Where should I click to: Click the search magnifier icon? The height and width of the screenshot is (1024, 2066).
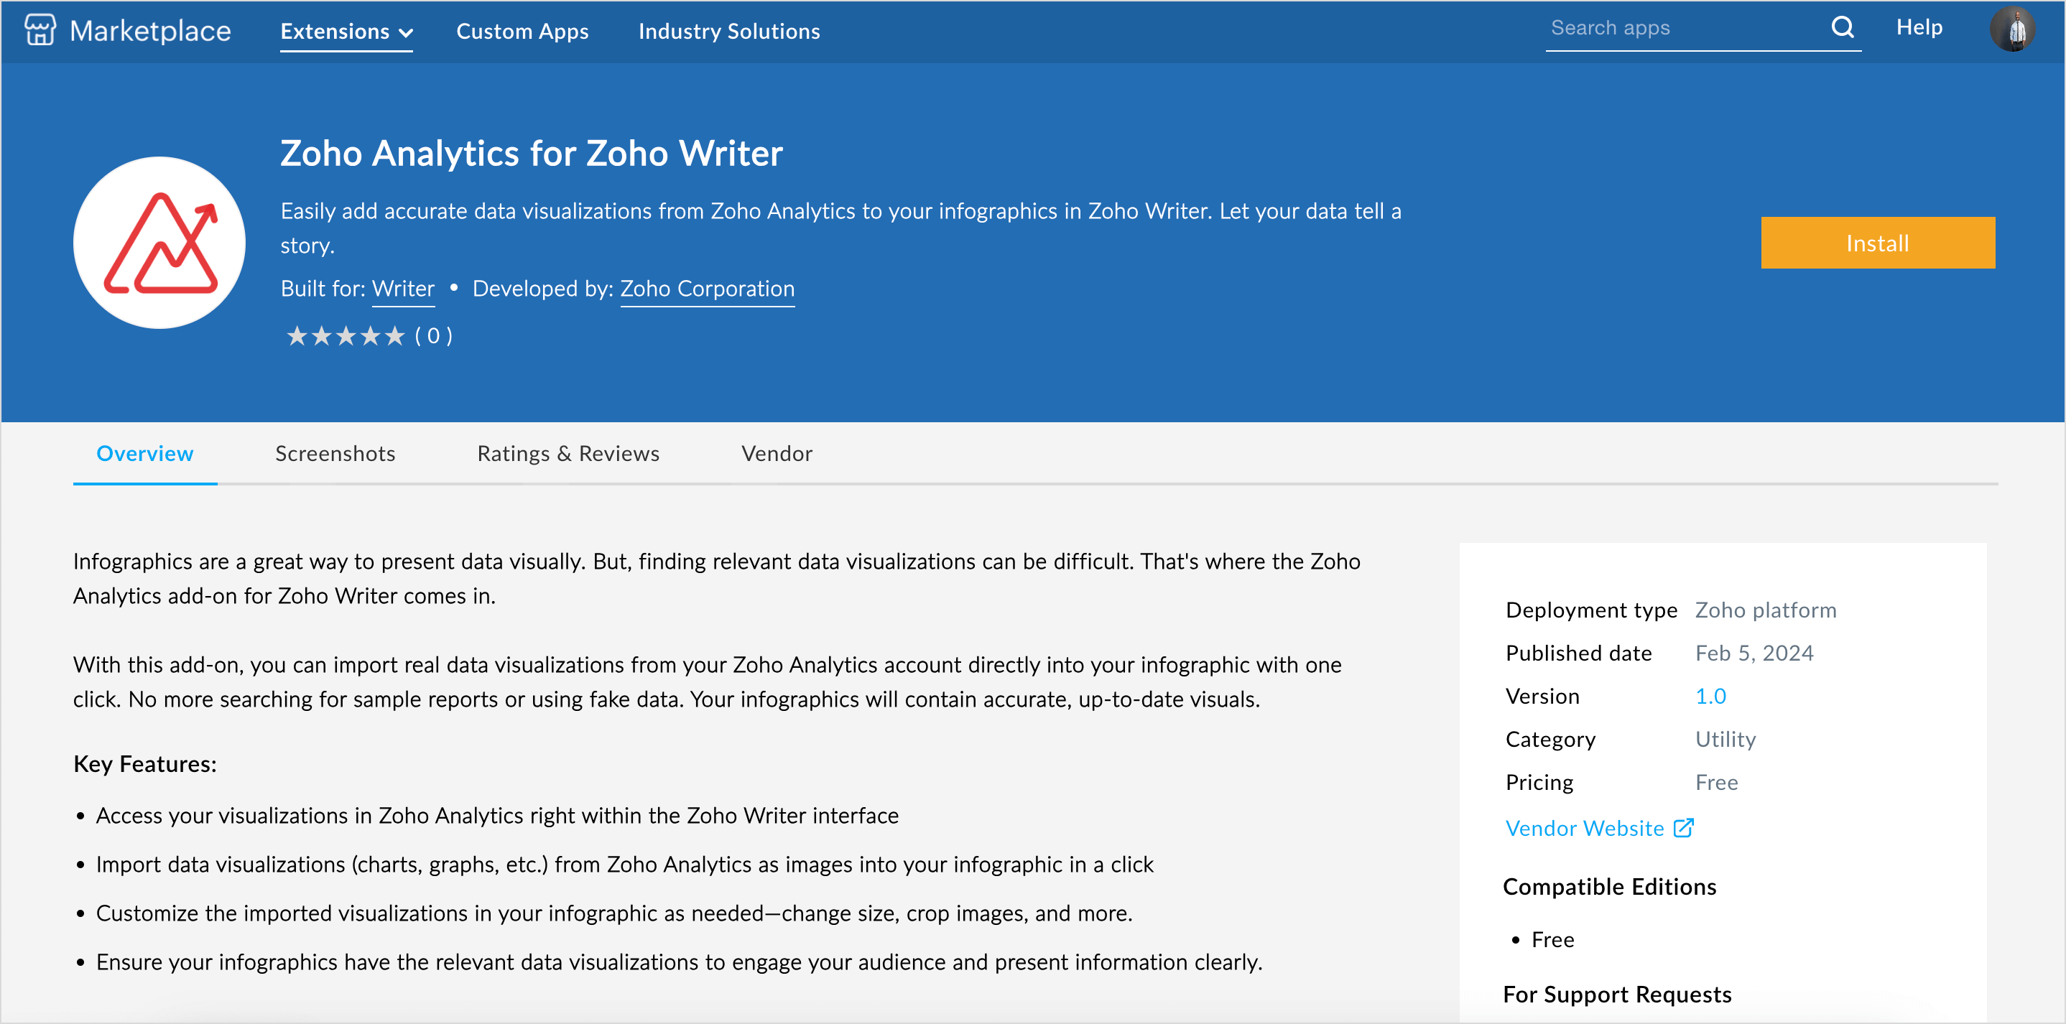pyautogui.click(x=1843, y=28)
